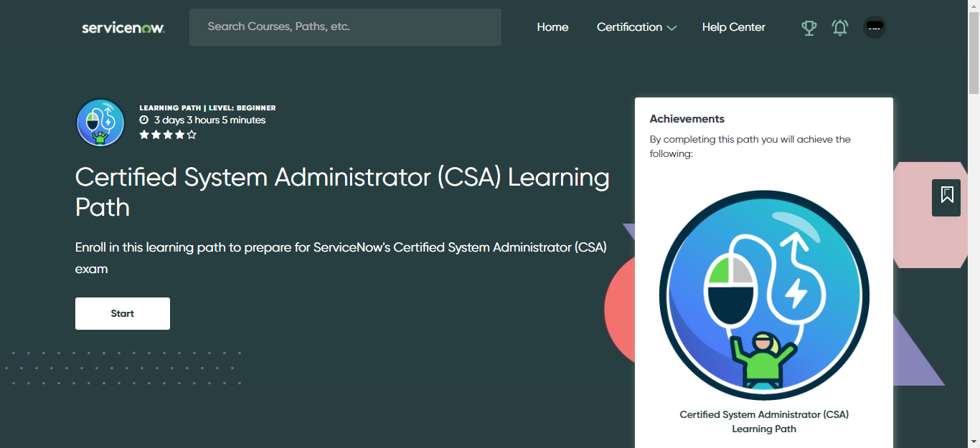The image size is (980, 448).
Task: Click the scrollbar up arrow
Action: click(974, 6)
